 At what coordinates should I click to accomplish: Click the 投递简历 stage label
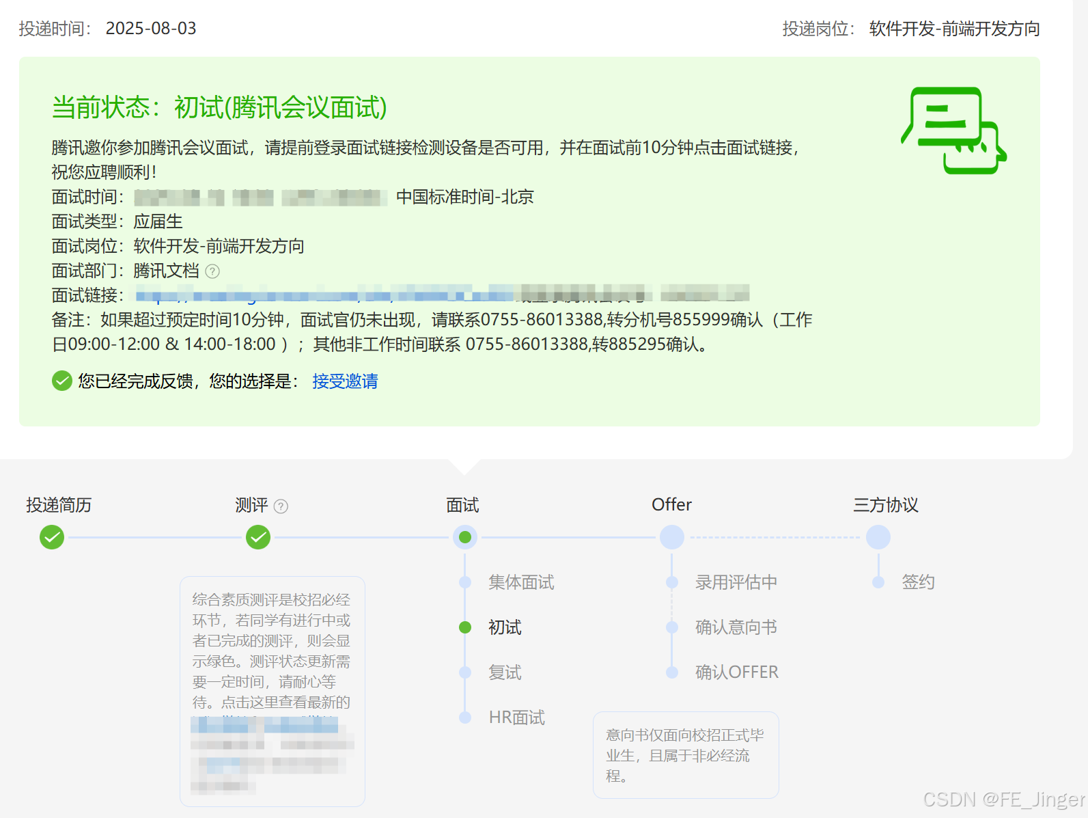click(x=59, y=505)
